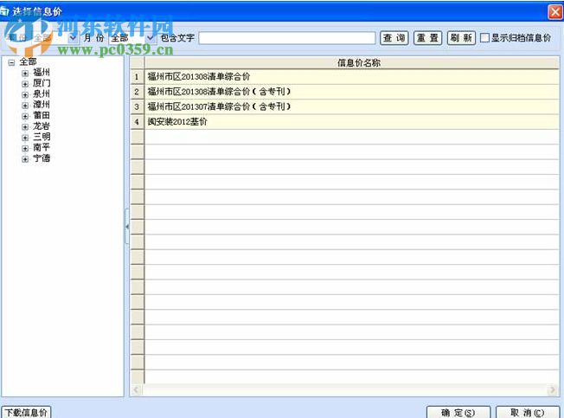Click the 重置 reset button
564x418 pixels.
pos(427,38)
